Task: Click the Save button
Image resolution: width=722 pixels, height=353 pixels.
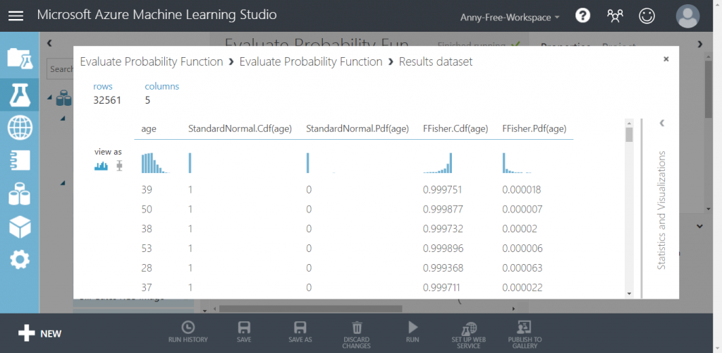Action: [244, 333]
